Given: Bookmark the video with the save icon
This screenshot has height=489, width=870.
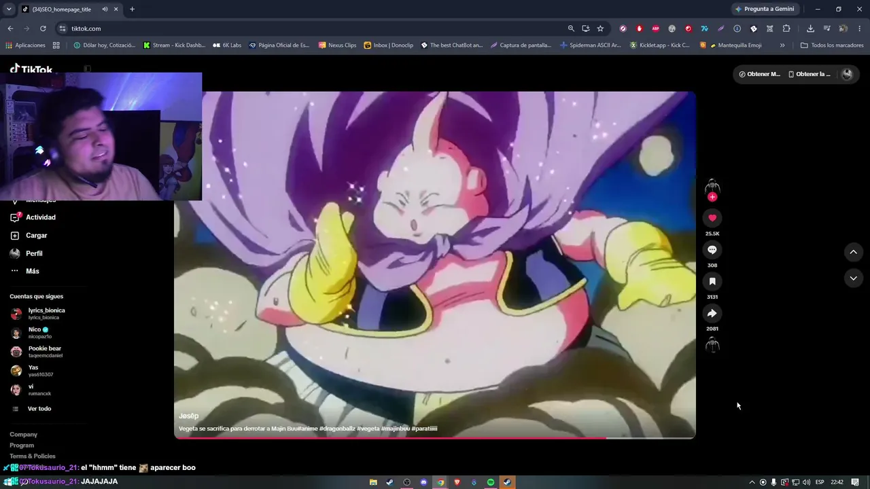Looking at the screenshot, I should coord(712,281).
